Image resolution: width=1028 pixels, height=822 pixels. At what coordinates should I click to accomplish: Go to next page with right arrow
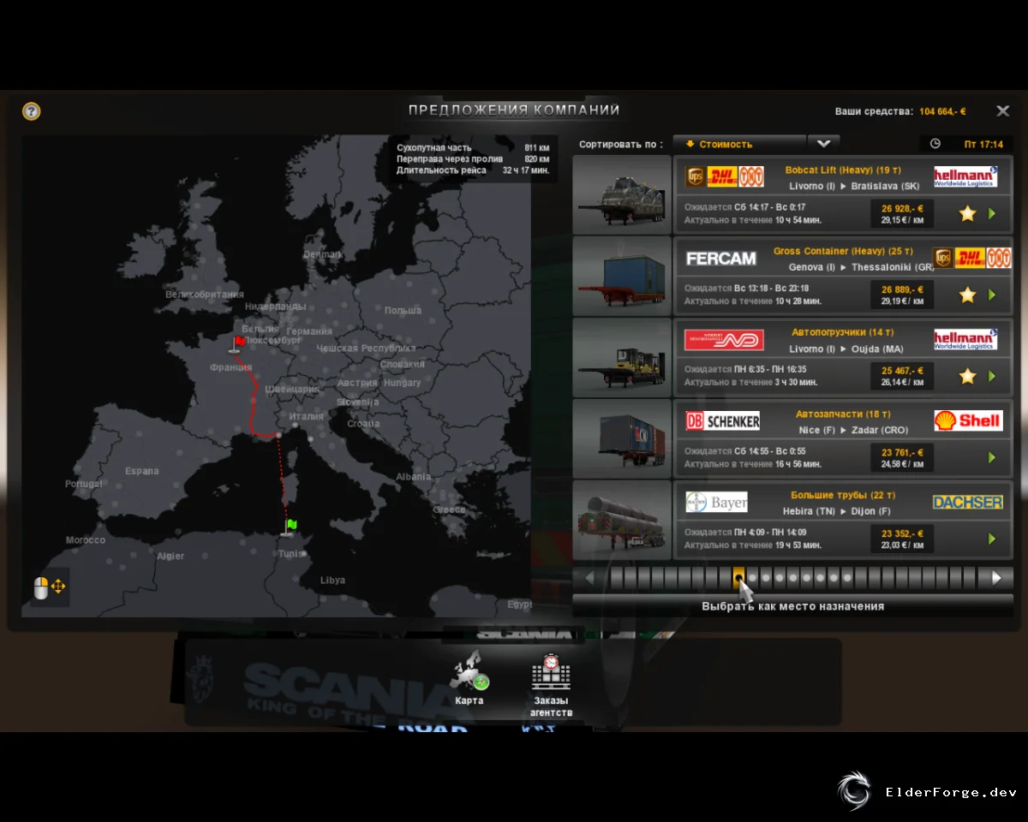(996, 578)
